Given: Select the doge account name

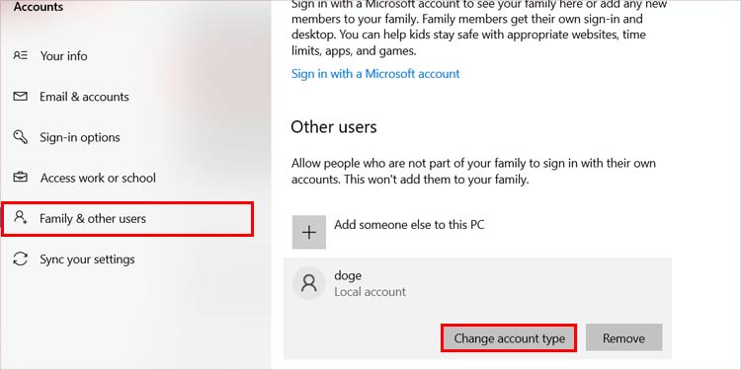Looking at the screenshot, I should [348, 275].
